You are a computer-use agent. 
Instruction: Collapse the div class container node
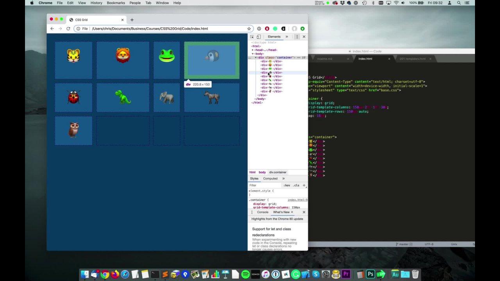tap(256, 57)
